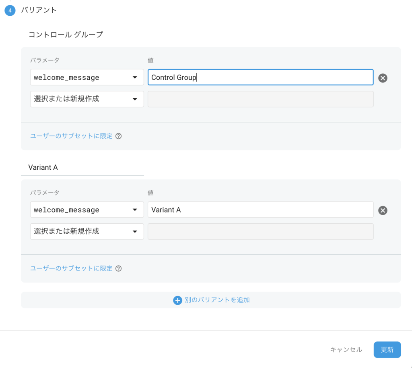412x368 pixels.
Task: Click the help icon in Variant A subset
Action: point(119,268)
